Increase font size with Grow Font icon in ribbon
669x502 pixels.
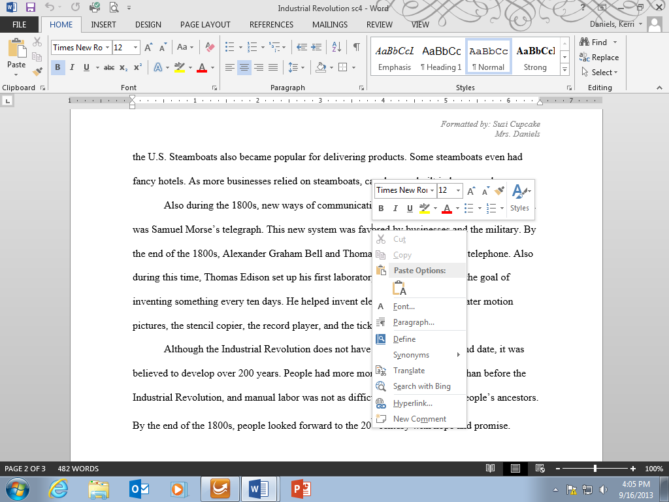(x=148, y=47)
